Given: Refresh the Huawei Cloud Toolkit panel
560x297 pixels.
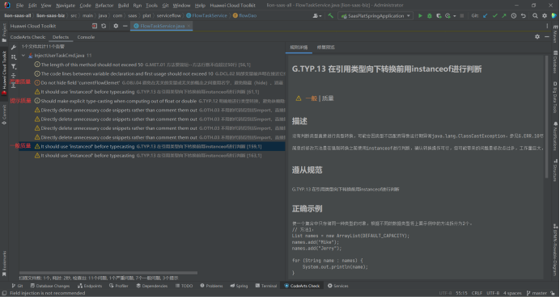Looking at the screenshot, I should pos(104,26).
